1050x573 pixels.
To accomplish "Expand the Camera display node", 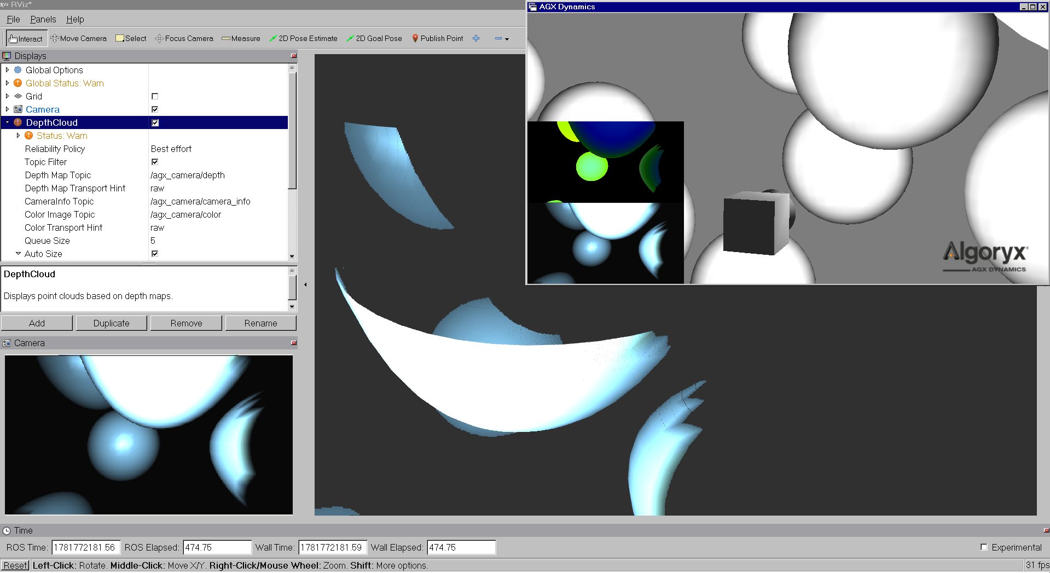I will click(x=7, y=109).
